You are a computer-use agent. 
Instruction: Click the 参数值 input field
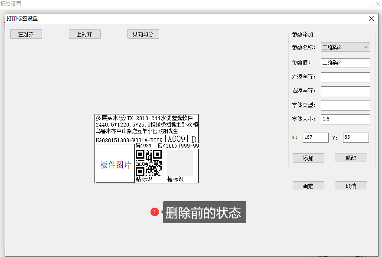point(345,63)
